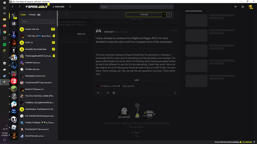The image size is (257, 144).
Task: Open the Girl inky_16 chat
Action: click(x=38, y=36)
